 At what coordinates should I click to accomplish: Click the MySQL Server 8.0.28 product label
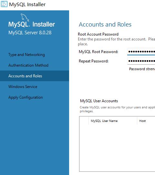click(30, 33)
